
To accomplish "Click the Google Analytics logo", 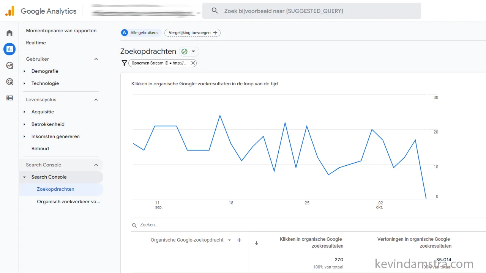I will point(10,11).
